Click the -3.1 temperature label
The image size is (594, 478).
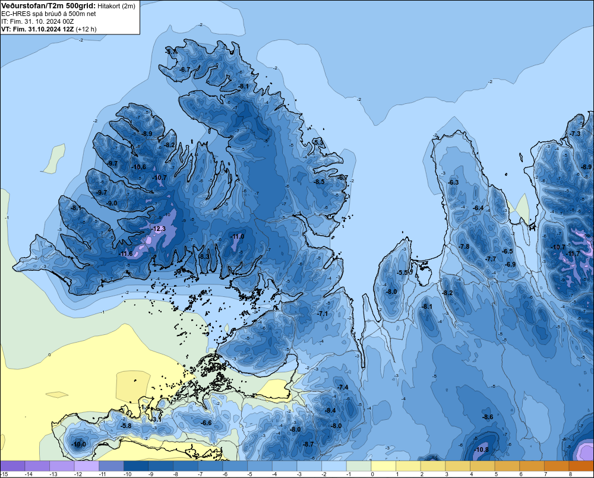point(156,419)
